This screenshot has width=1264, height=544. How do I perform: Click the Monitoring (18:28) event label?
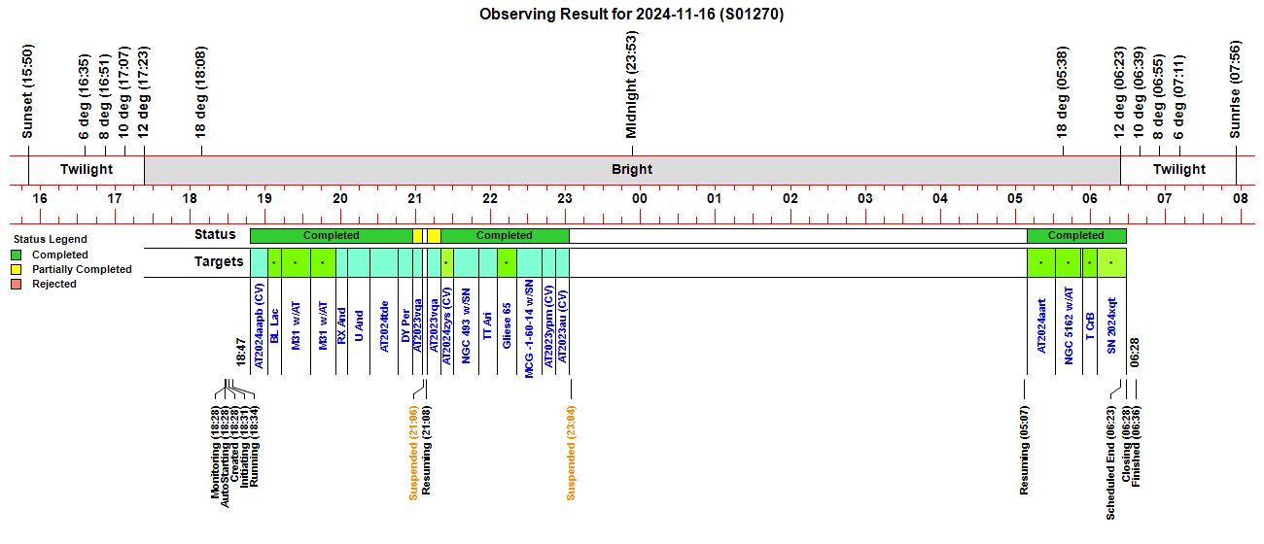point(216,451)
